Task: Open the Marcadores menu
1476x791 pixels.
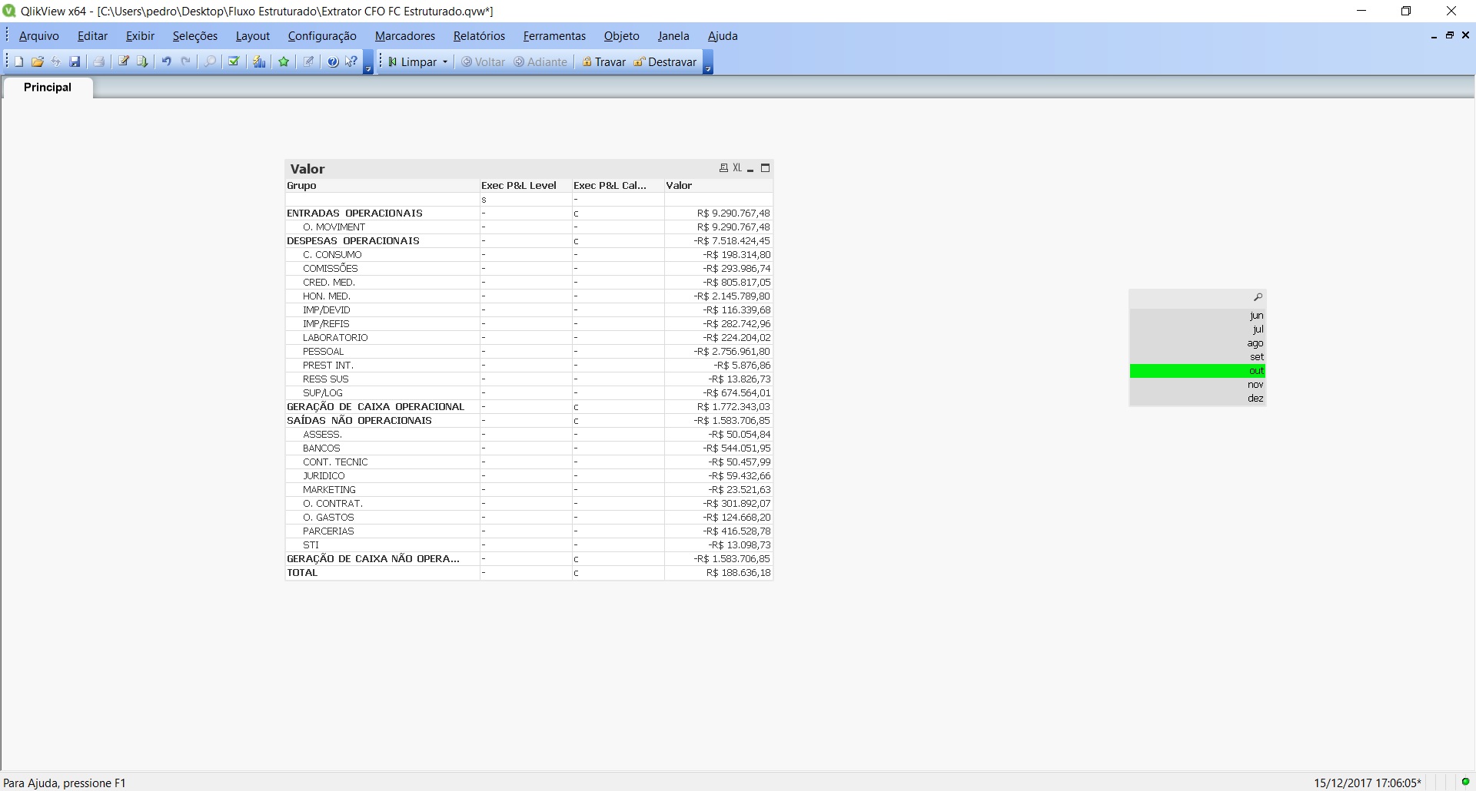Action: 405,36
